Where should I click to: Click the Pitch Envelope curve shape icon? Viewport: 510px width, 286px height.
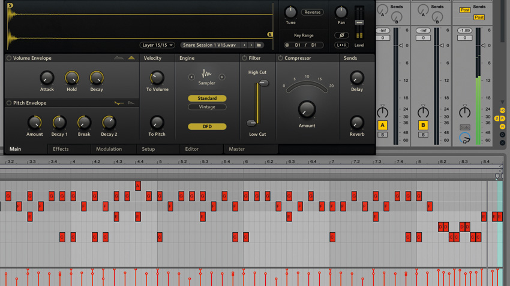click(119, 103)
